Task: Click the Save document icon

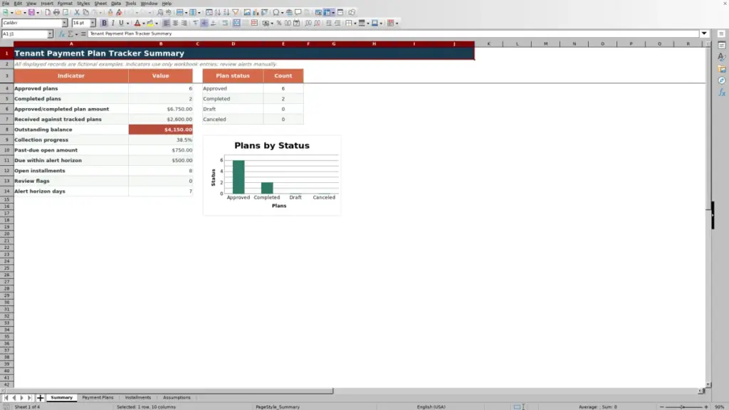Action: (x=31, y=12)
